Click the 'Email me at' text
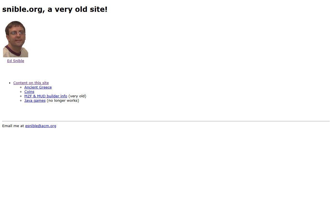The height and width of the screenshot is (204, 332). click(x=13, y=126)
